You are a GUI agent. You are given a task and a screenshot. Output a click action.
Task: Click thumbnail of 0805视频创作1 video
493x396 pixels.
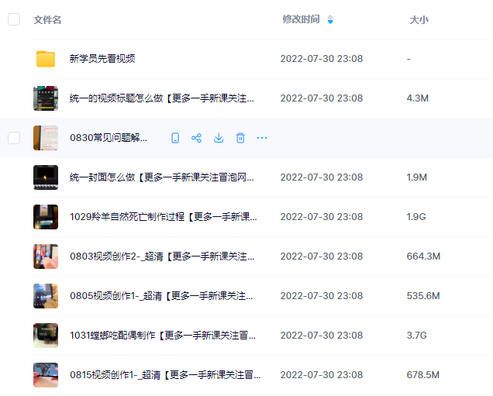[x=46, y=296]
